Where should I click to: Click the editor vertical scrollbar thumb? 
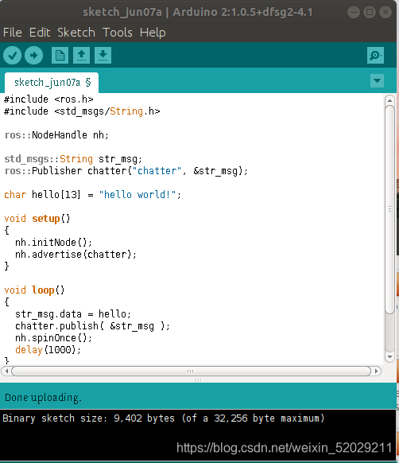[389, 209]
